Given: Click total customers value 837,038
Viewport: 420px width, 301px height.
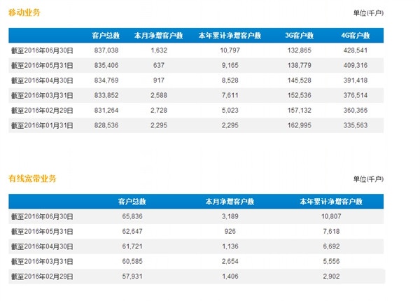Looking at the screenshot, I should coord(106,50).
